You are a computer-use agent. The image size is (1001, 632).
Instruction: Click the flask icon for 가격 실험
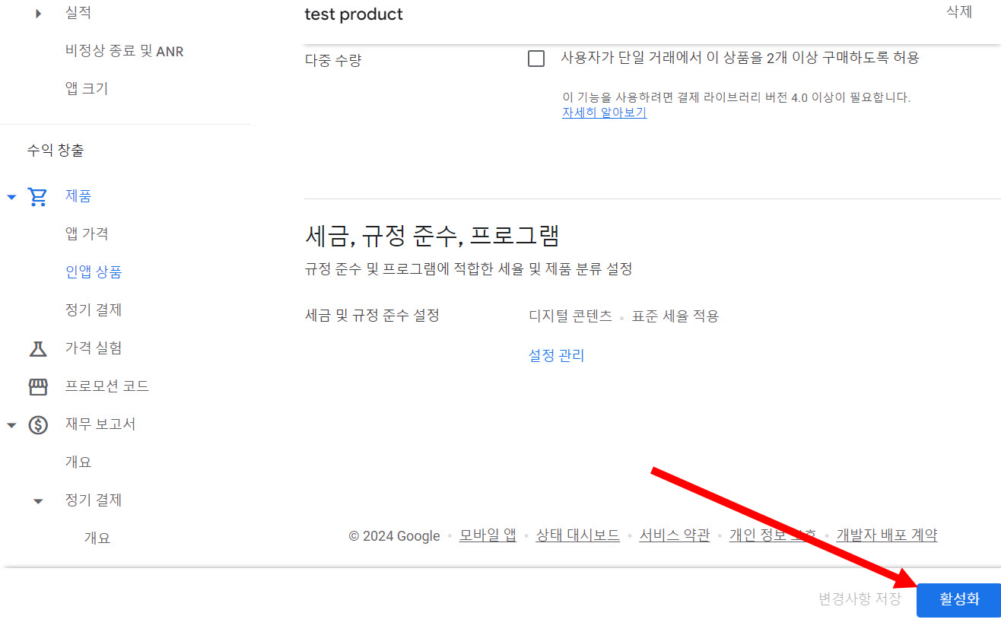pyautogui.click(x=38, y=348)
